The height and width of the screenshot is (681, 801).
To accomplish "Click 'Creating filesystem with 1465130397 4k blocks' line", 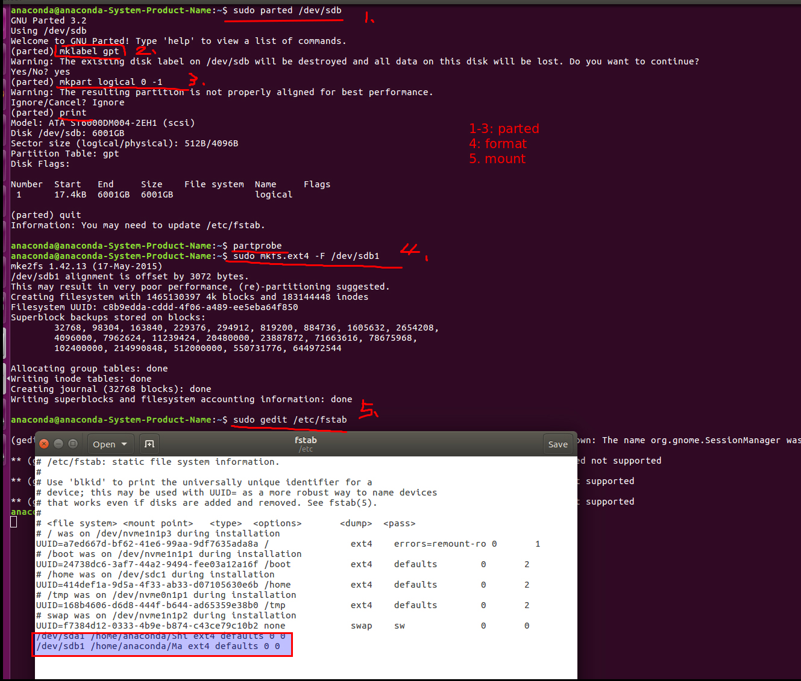I will tap(189, 297).
